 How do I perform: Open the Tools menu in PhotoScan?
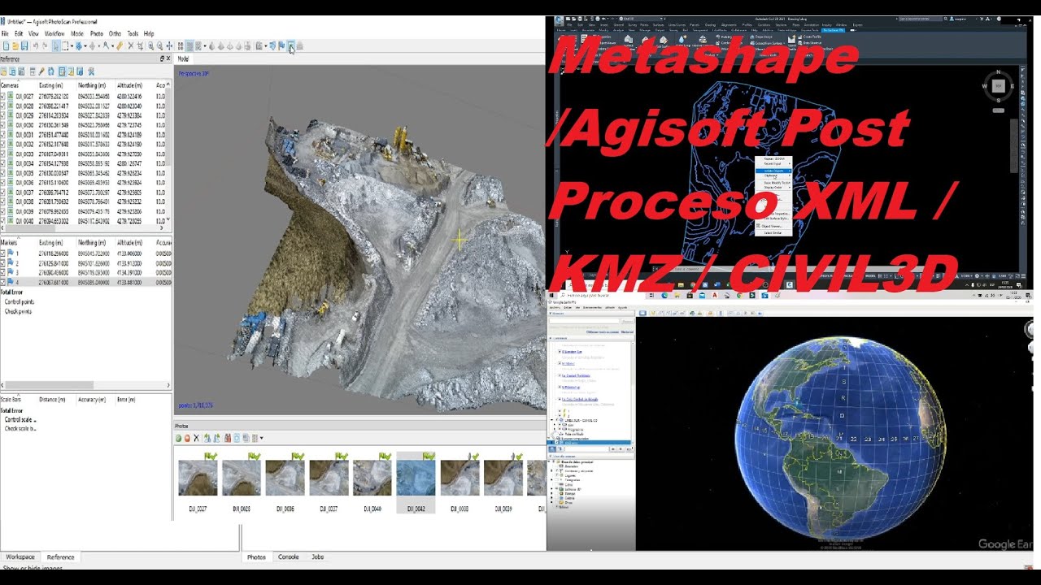point(133,33)
